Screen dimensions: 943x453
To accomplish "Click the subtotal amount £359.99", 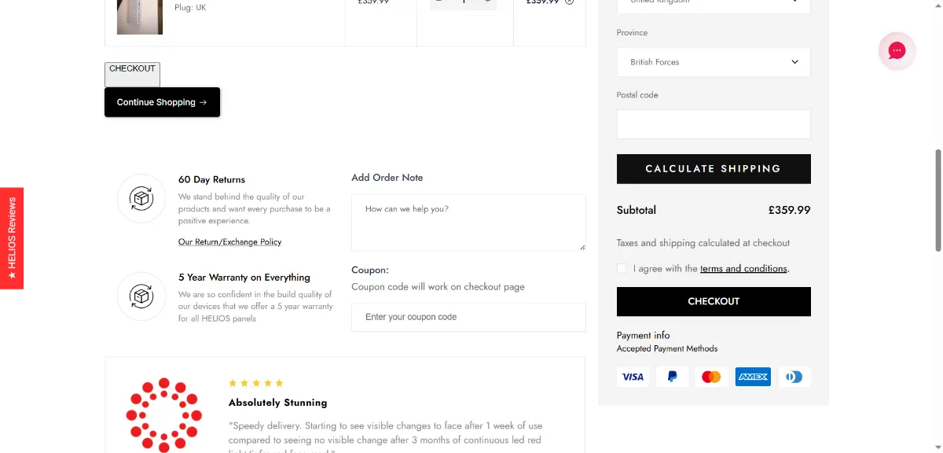I will click(x=789, y=210).
